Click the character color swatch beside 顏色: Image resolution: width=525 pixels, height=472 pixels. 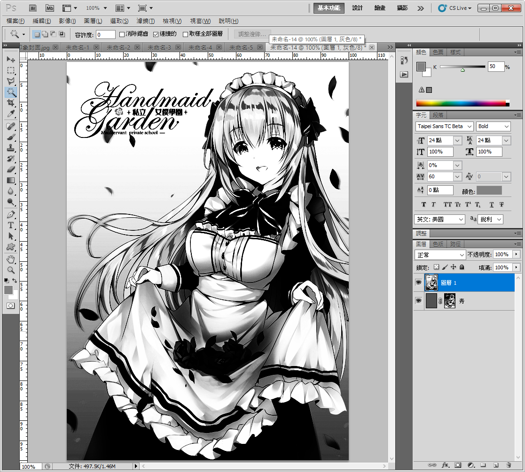[489, 190]
